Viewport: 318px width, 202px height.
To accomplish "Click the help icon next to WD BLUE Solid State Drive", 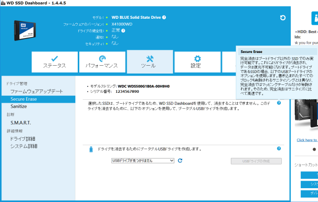I will (164, 17).
